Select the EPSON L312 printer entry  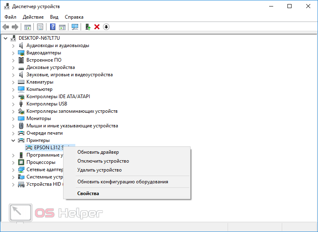[x=50, y=148]
